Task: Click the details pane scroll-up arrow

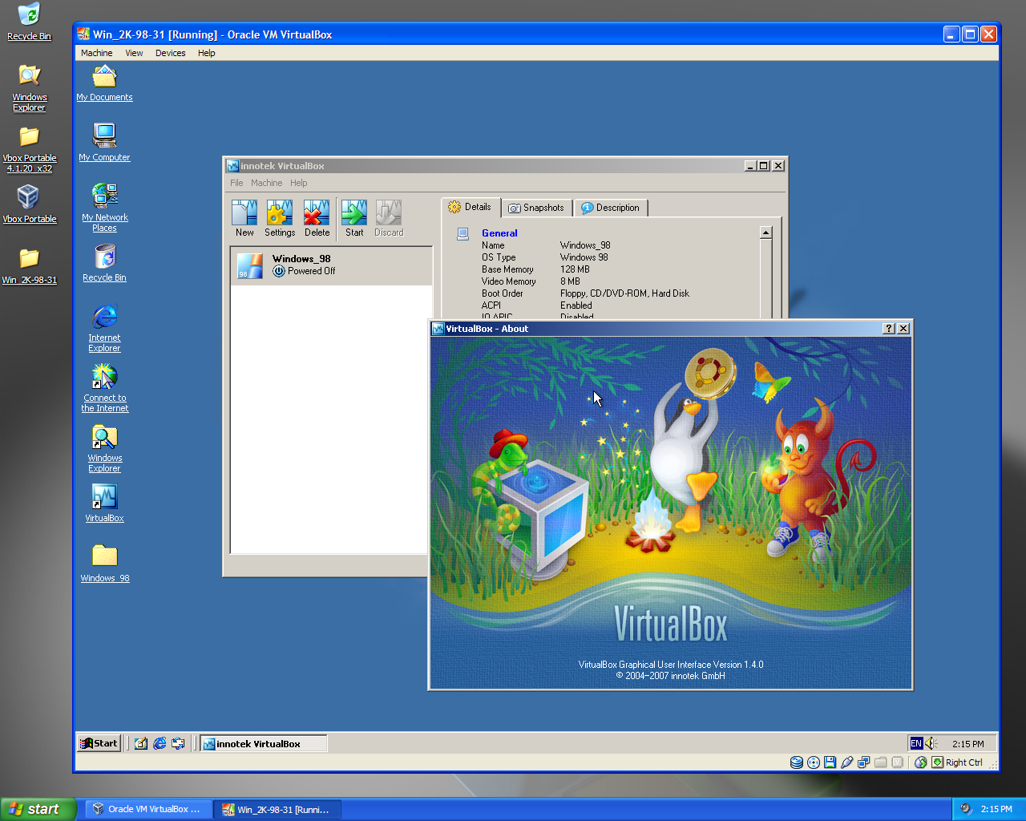Action: pos(765,233)
